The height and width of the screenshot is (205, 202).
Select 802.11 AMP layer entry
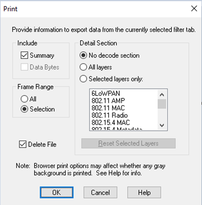pyautogui.click(x=108, y=101)
